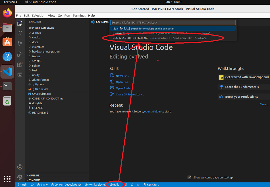
Task: Open the Accounts menu icon
Action: [20, 167]
